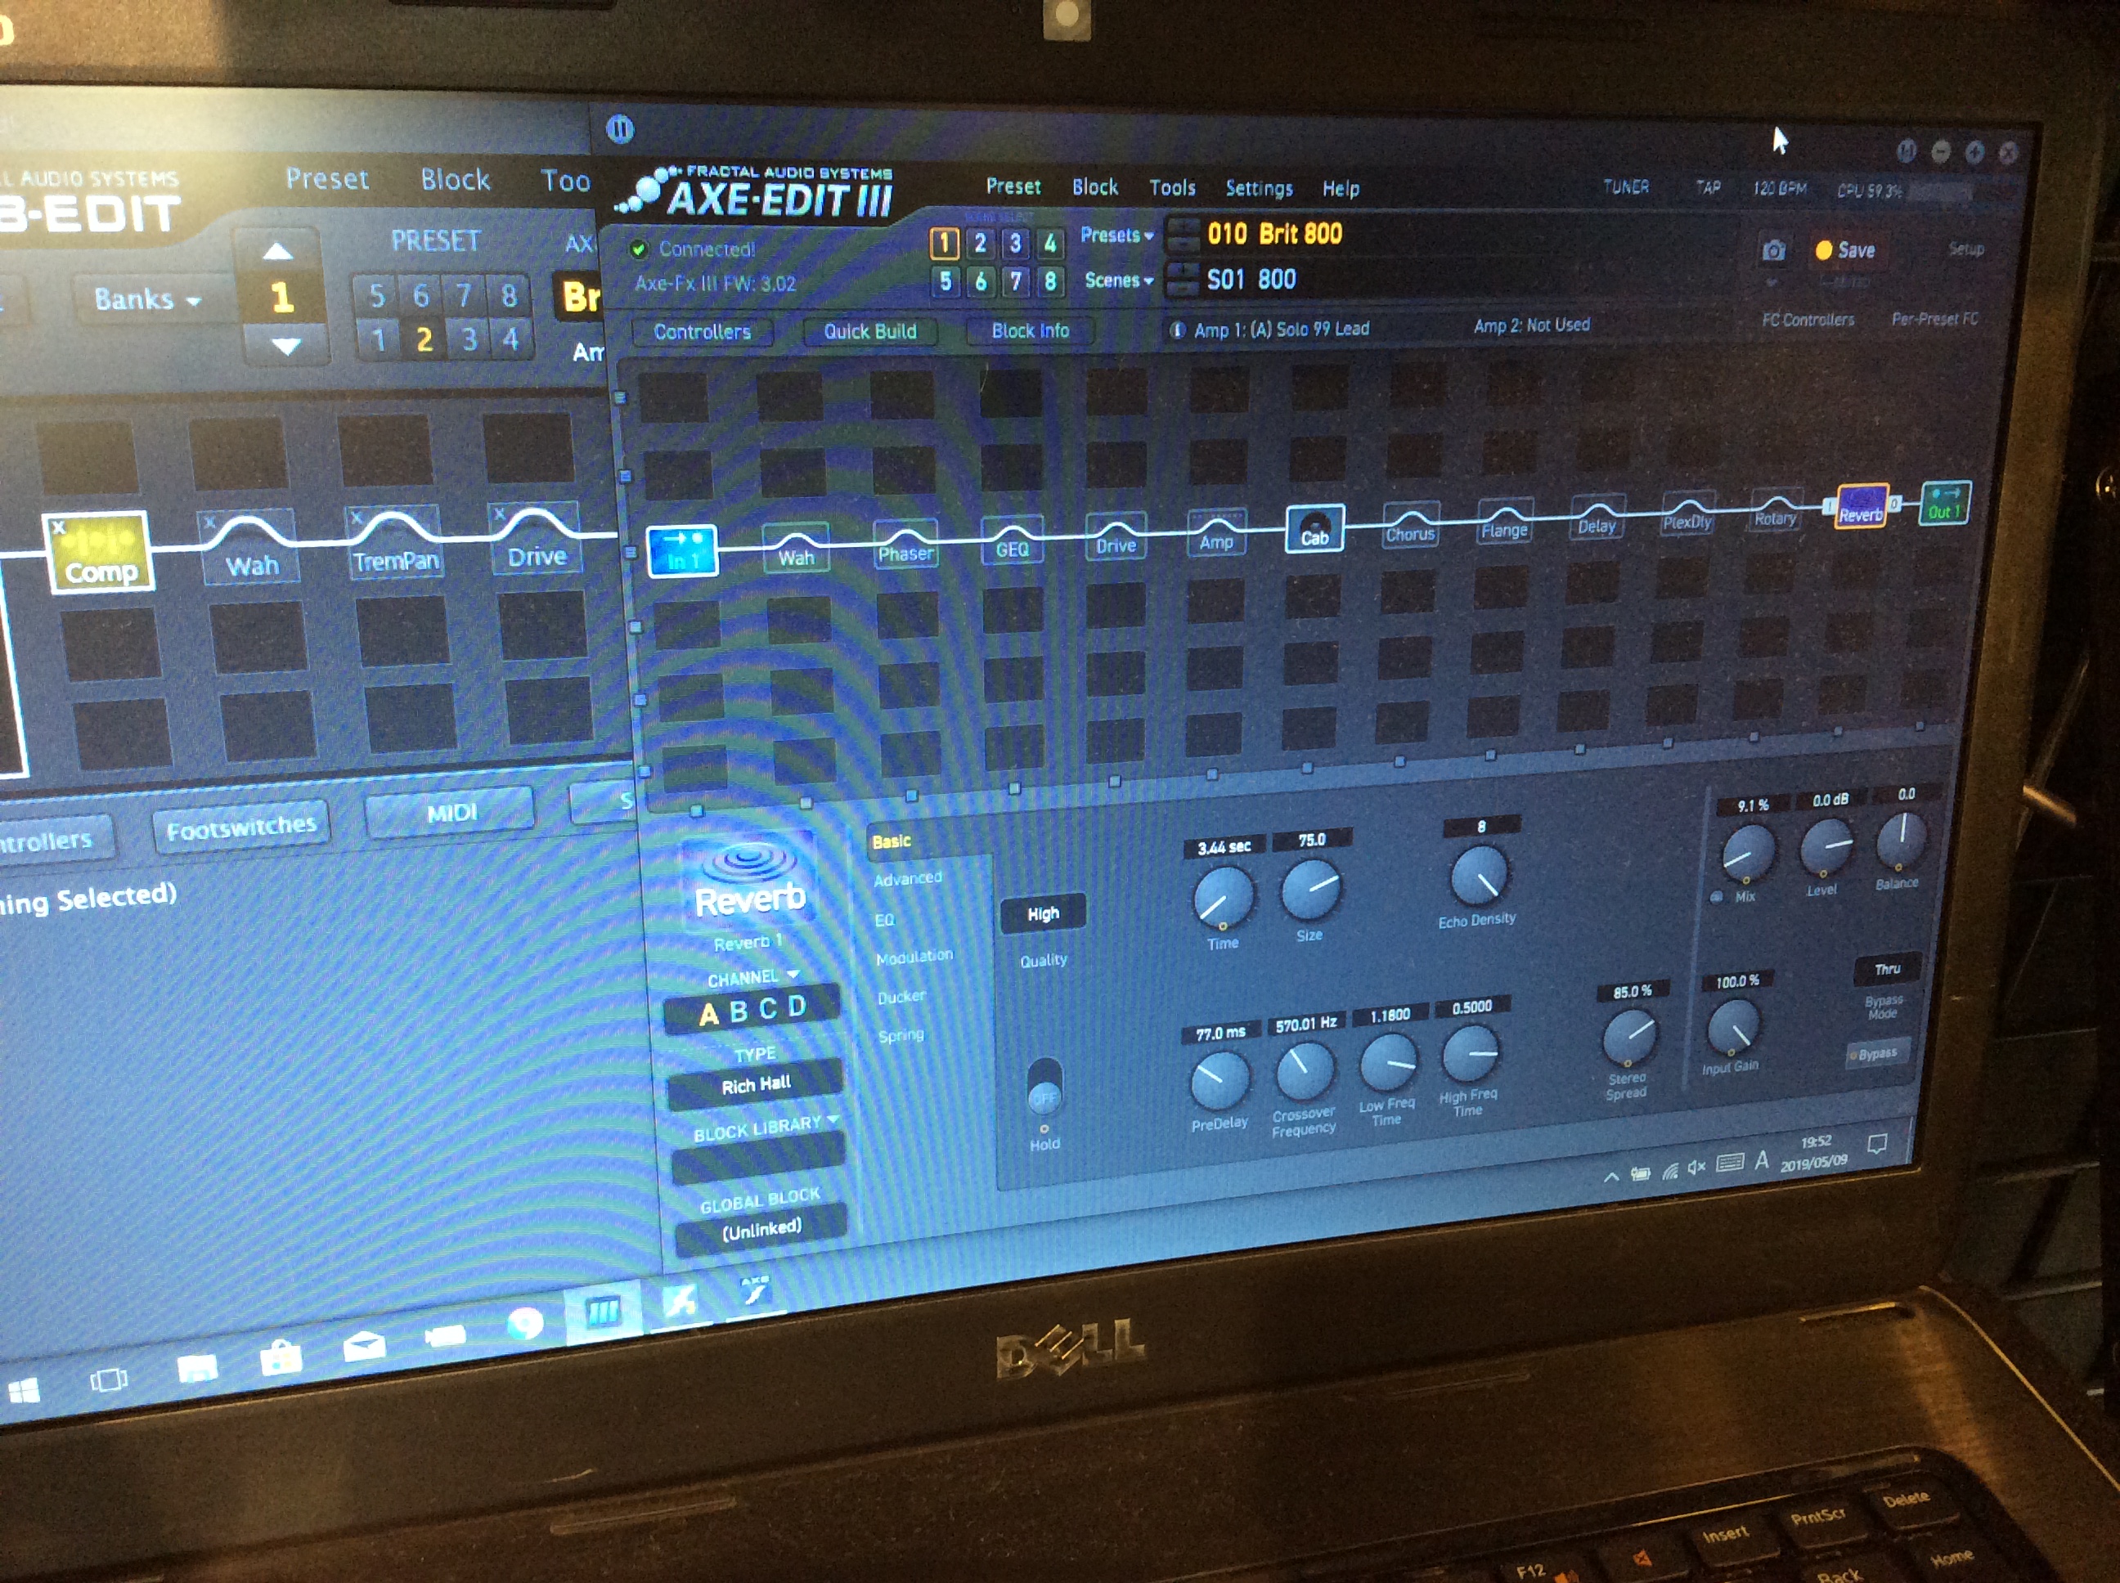
Task: Click the TAP tempo button
Action: tap(1708, 187)
